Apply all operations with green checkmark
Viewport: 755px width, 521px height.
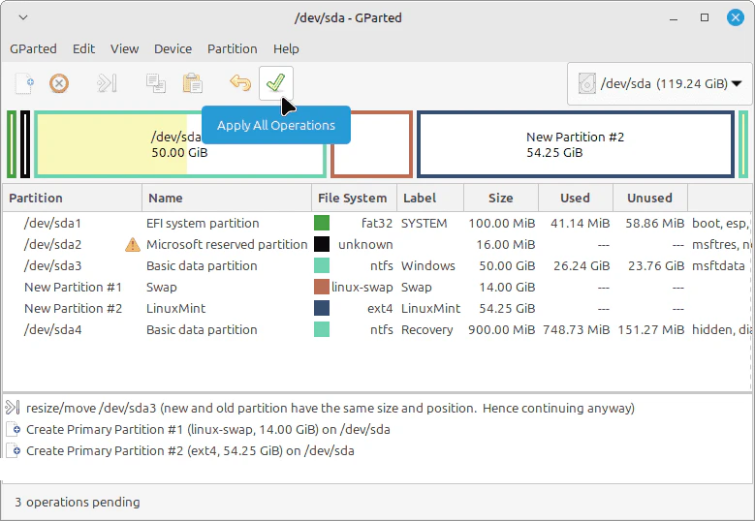click(276, 83)
